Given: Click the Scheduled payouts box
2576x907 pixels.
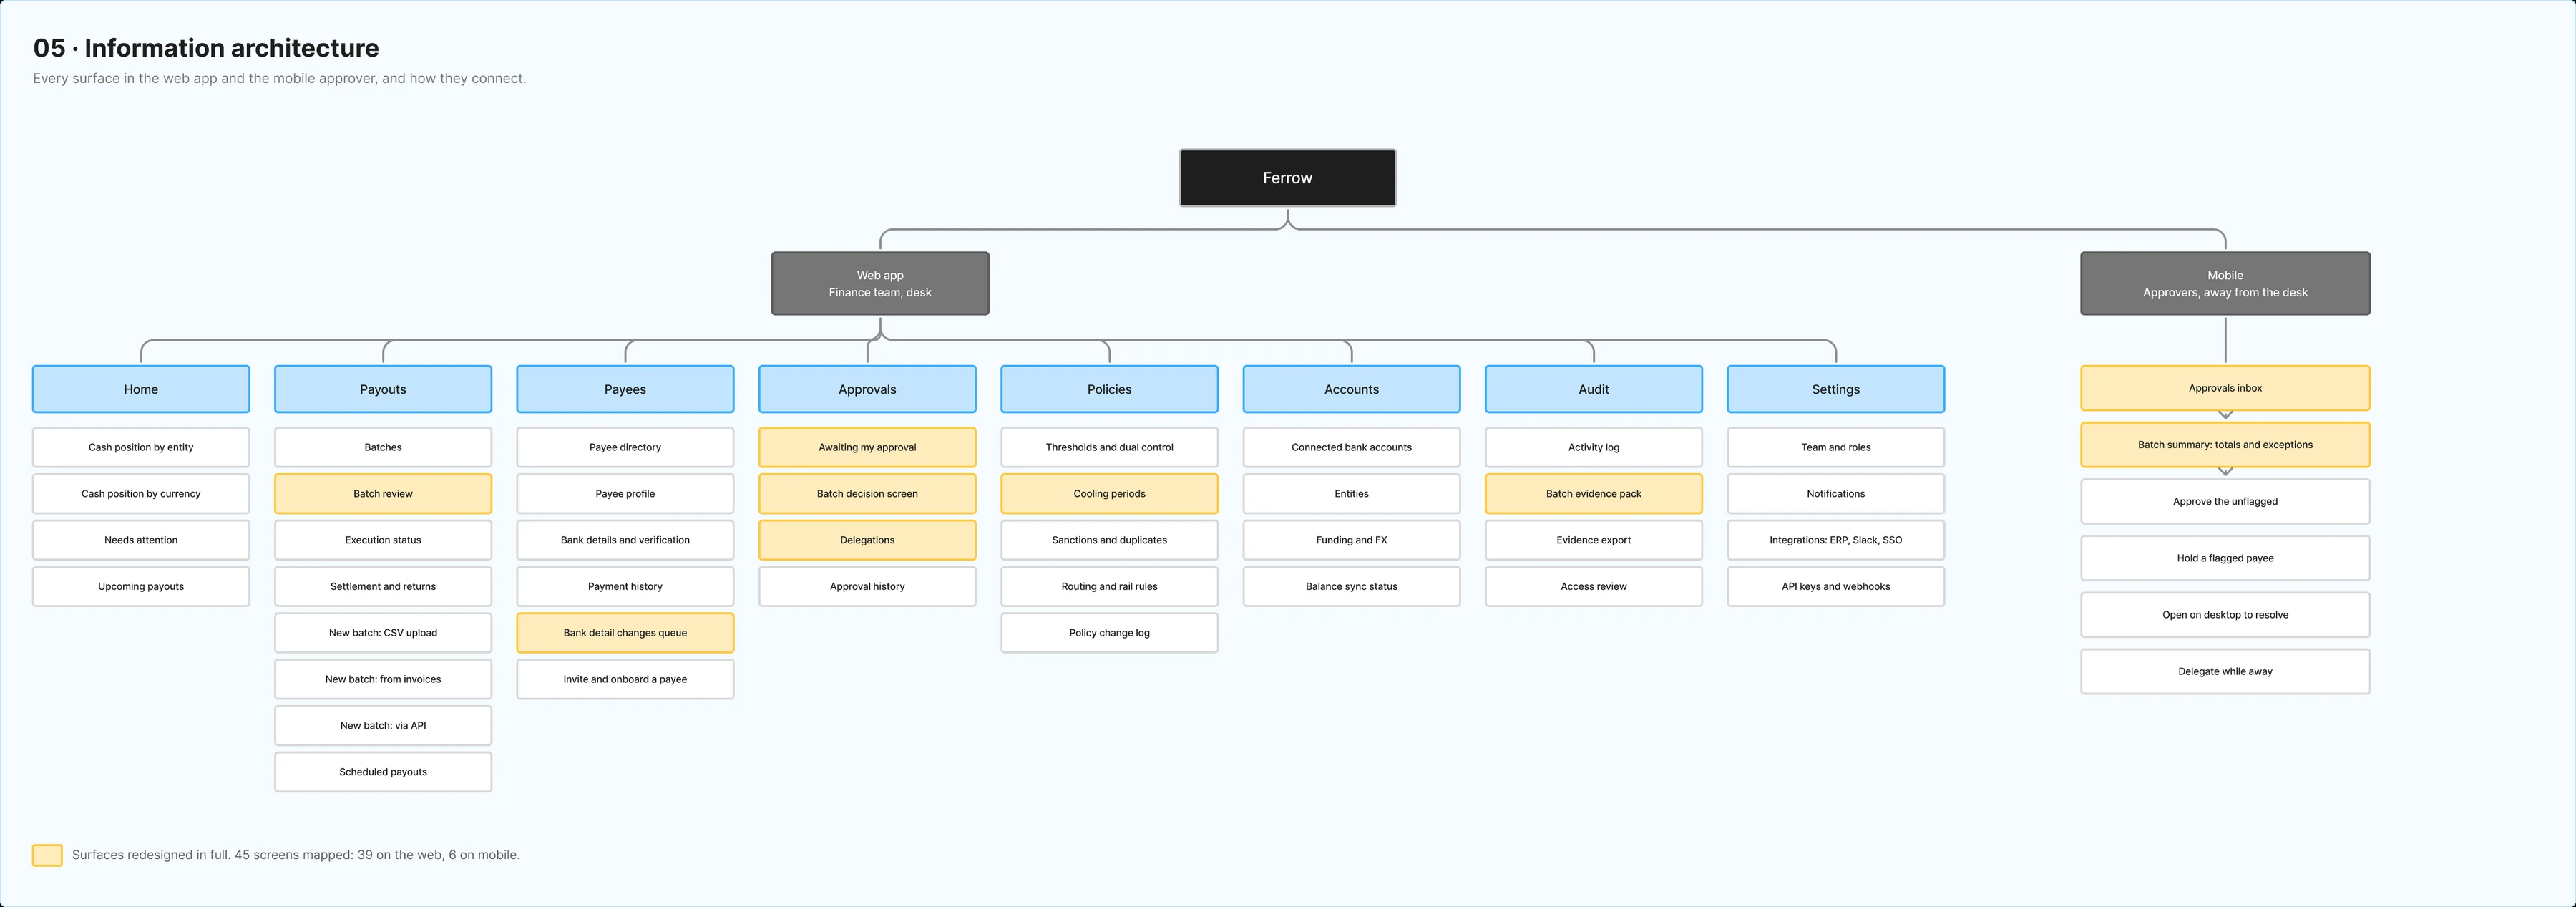Looking at the screenshot, I should pyautogui.click(x=383, y=772).
